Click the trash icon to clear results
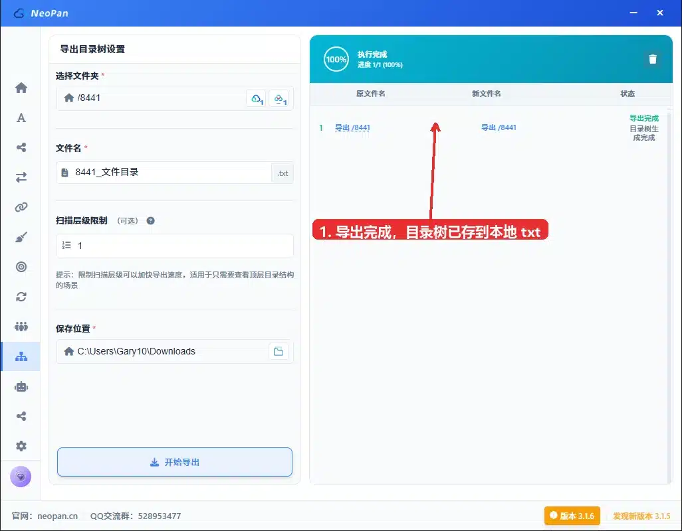682x531 pixels. click(x=653, y=59)
